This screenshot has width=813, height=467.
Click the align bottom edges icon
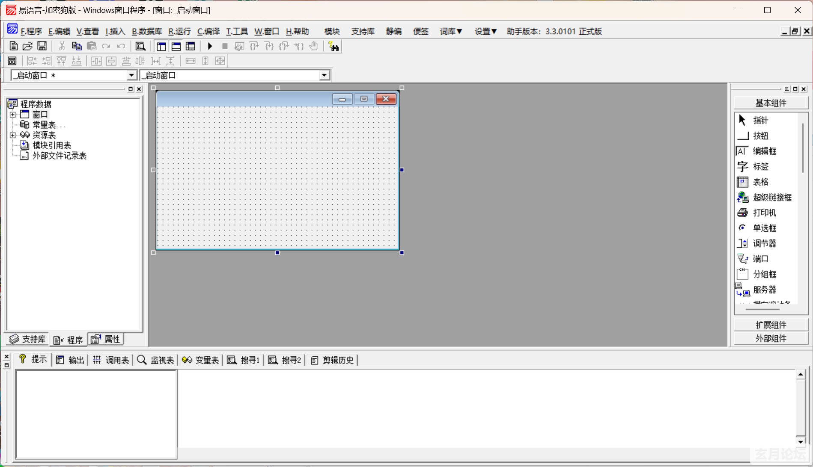point(76,61)
